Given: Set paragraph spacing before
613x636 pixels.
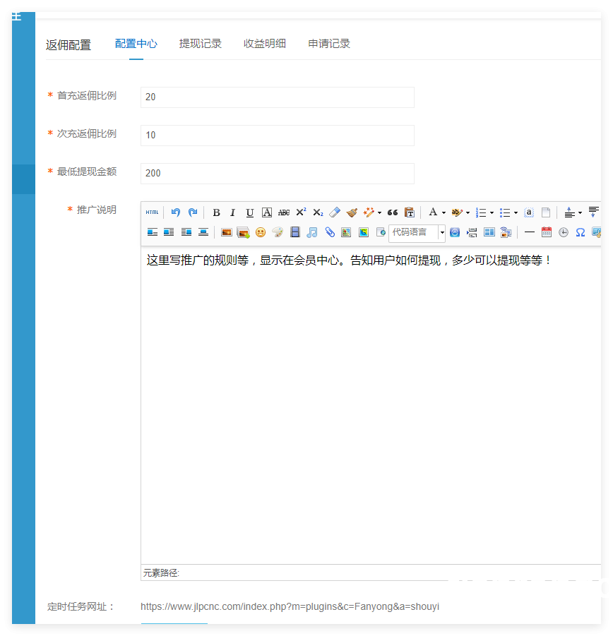Looking at the screenshot, I should click(570, 212).
